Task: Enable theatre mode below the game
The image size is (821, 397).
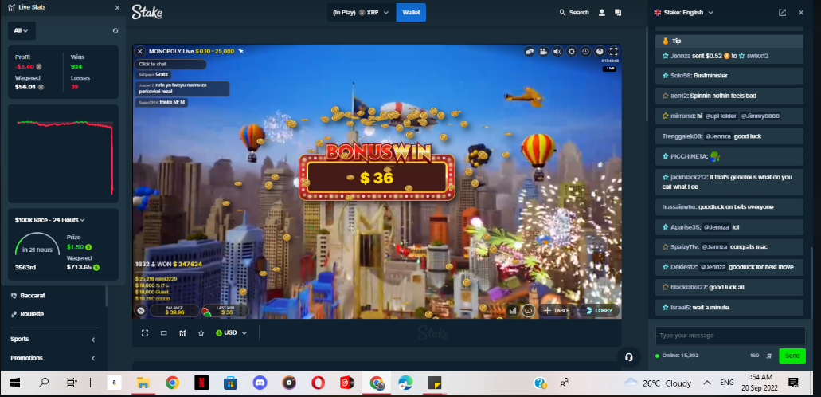Action: [164, 333]
